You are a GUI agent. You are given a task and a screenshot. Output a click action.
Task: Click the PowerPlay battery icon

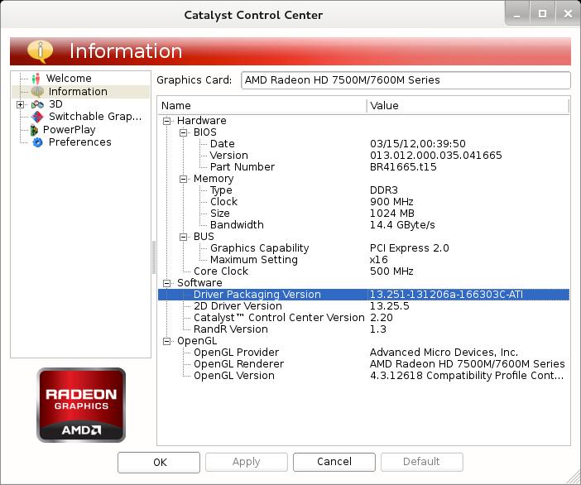point(34,130)
